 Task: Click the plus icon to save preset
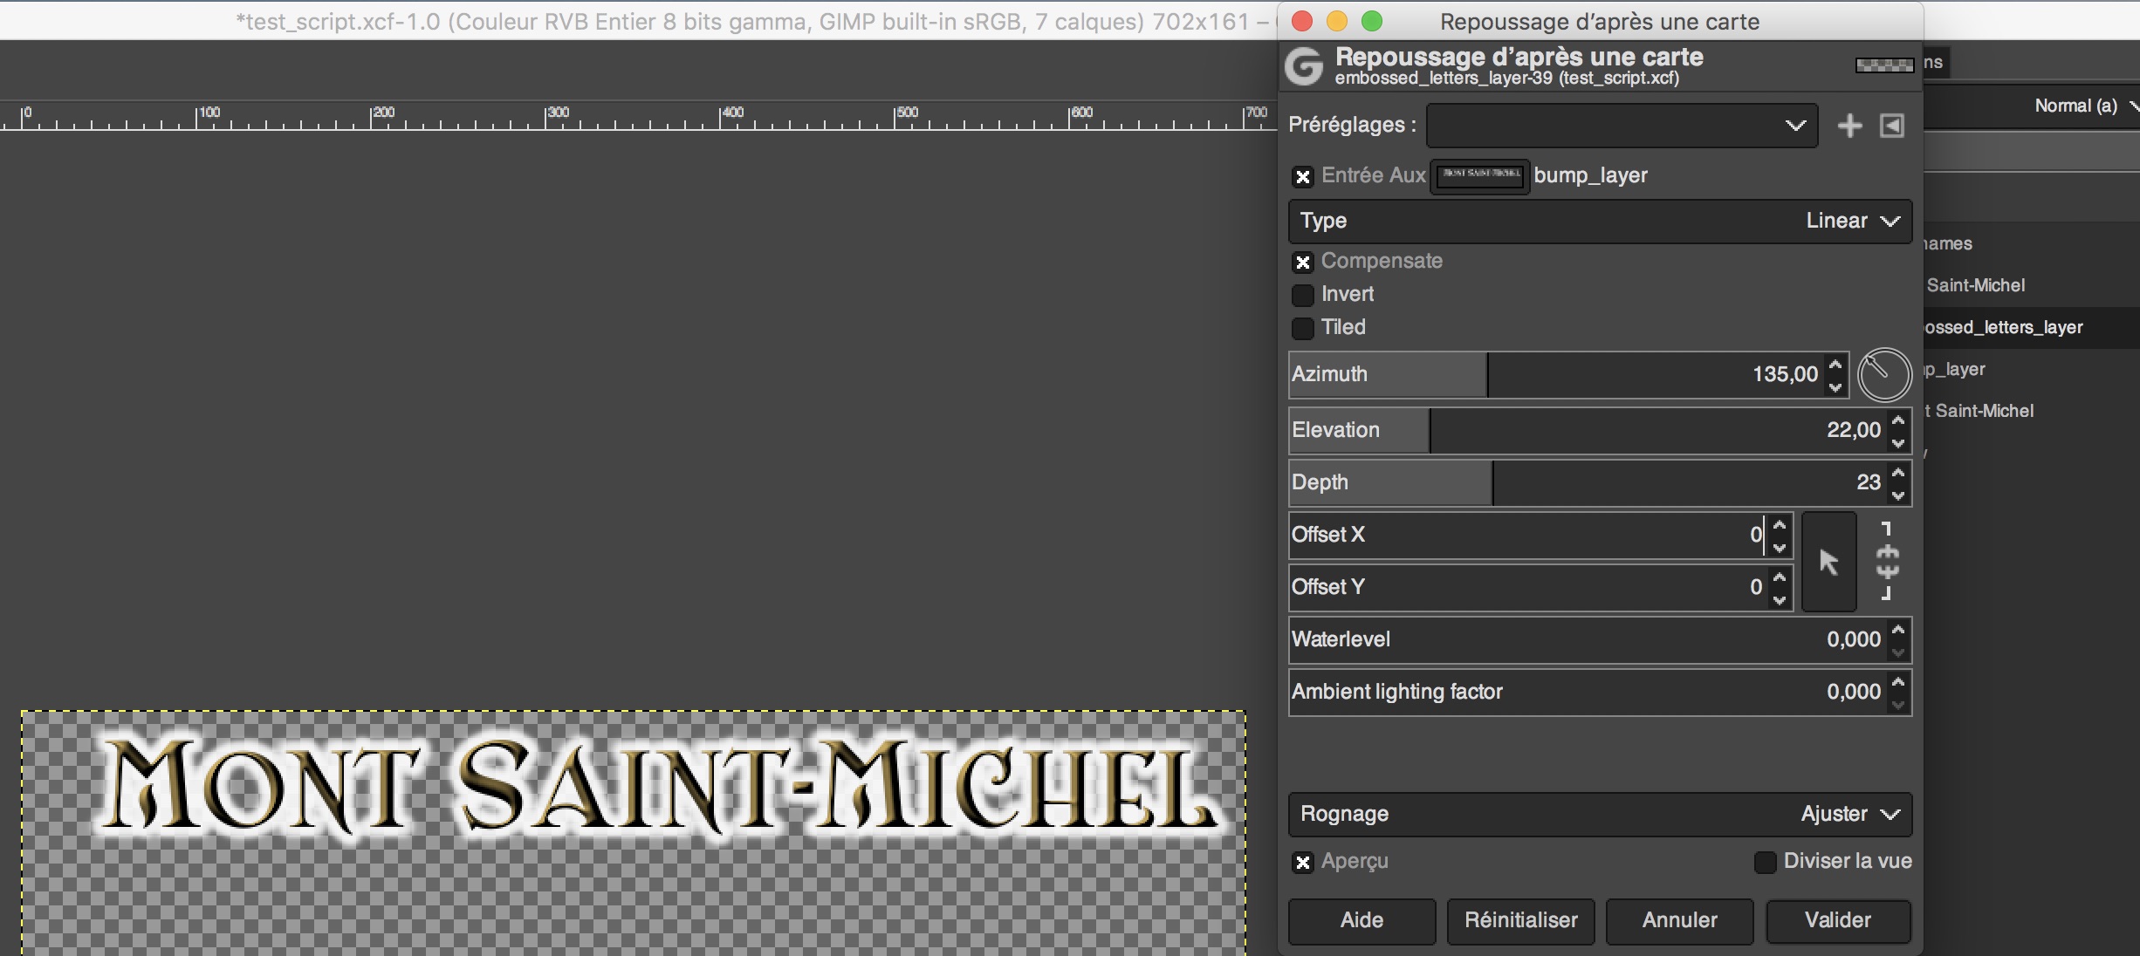point(1848,126)
